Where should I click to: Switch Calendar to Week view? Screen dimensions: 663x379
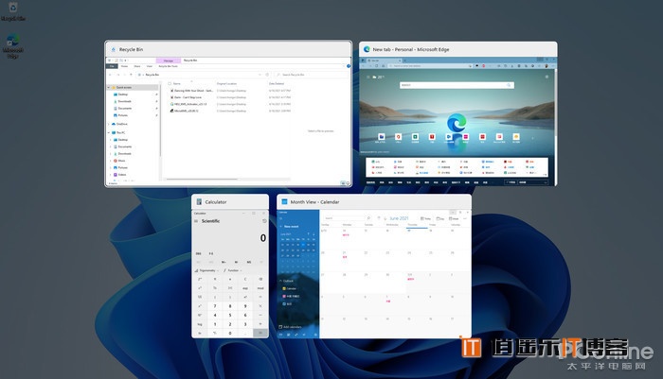(x=454, y=218)
